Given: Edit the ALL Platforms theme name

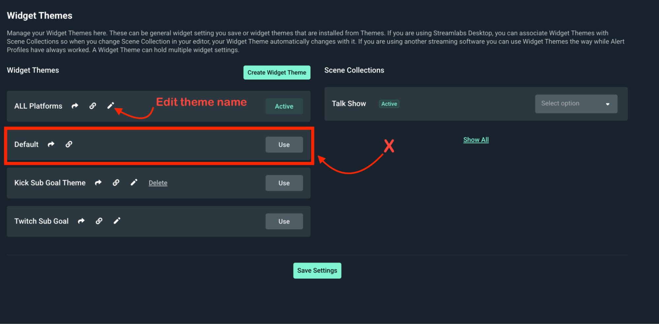Looking at the screenshot, I should [111, 105].
